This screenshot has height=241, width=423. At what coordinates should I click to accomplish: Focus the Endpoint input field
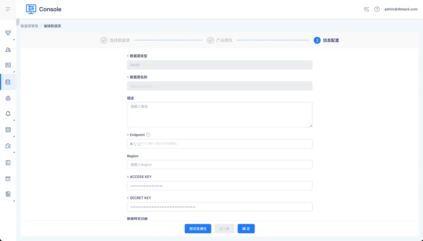click(x=219, y=144)
